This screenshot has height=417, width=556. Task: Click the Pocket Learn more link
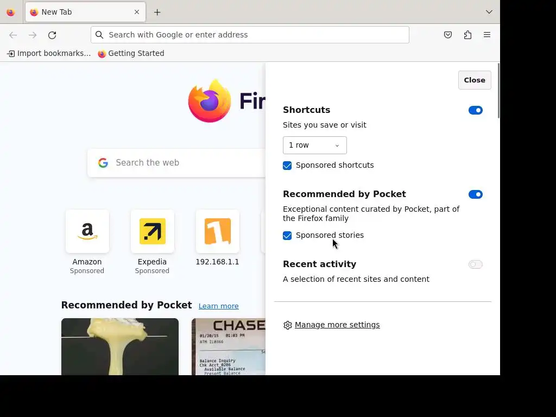218,306
